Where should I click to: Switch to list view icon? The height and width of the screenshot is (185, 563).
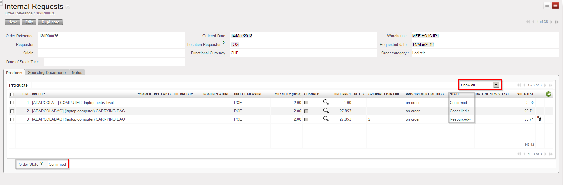[x=547, y=6]
